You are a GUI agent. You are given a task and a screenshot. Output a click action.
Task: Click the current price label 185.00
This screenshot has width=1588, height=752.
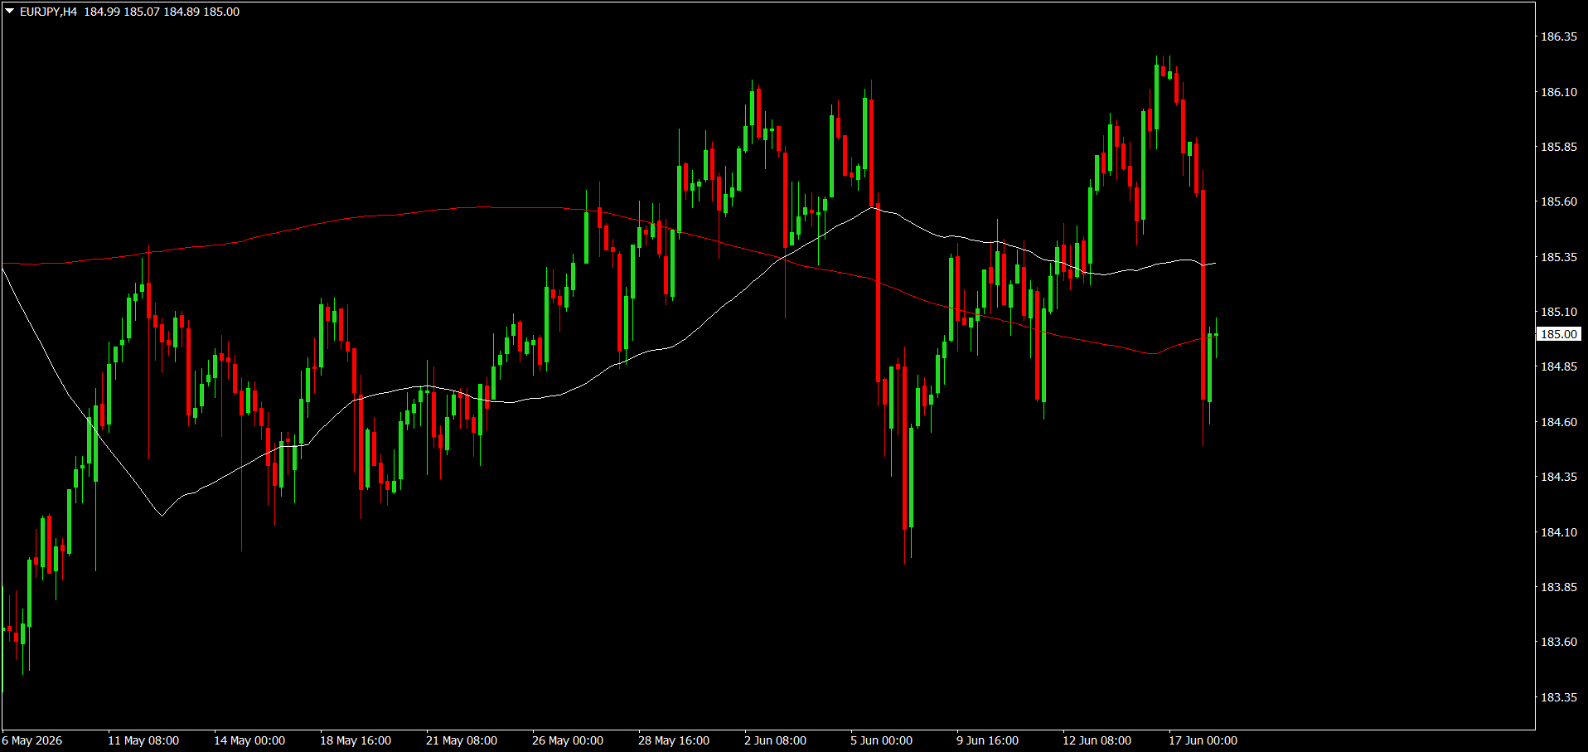[x=1558, y=334]
